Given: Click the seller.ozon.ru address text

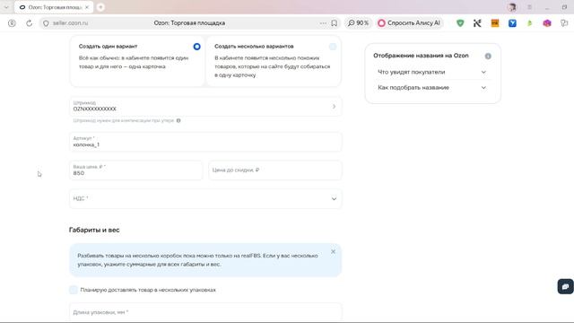Looking at the screenshot, I should pyautogui.click(x=70, y=23).
